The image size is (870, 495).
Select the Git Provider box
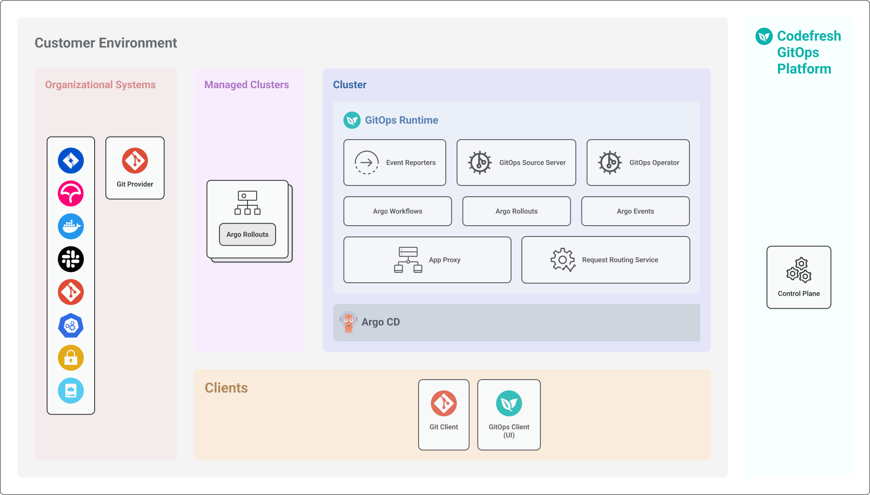click(x=135, y=168)
